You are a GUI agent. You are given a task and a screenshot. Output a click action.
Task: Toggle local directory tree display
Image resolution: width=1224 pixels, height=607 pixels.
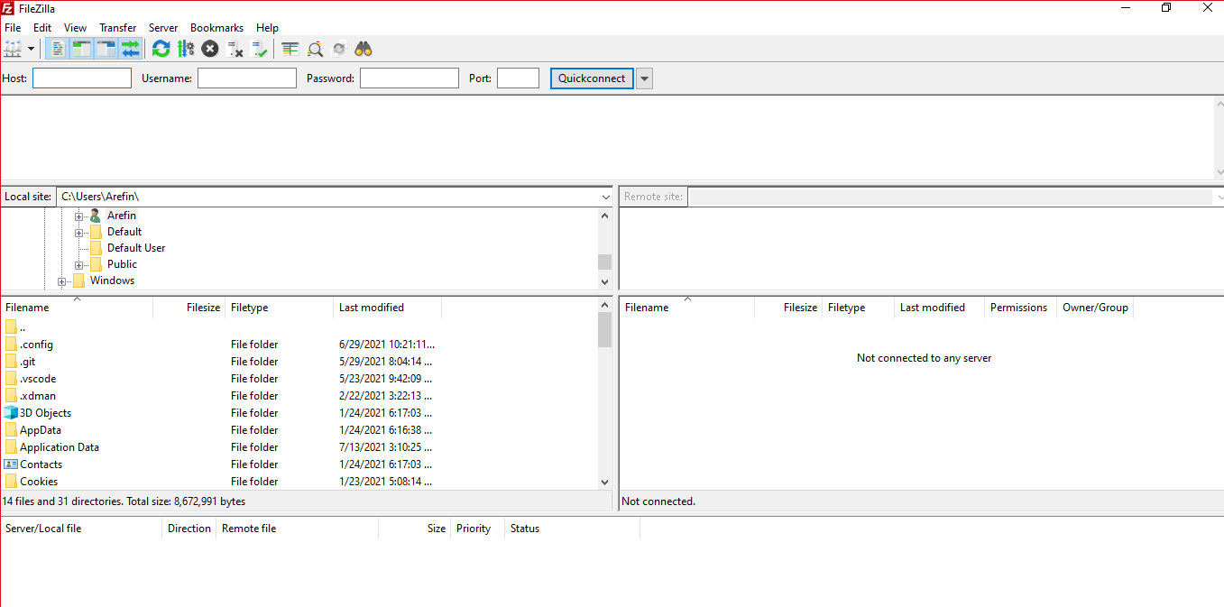click(82, 49)
